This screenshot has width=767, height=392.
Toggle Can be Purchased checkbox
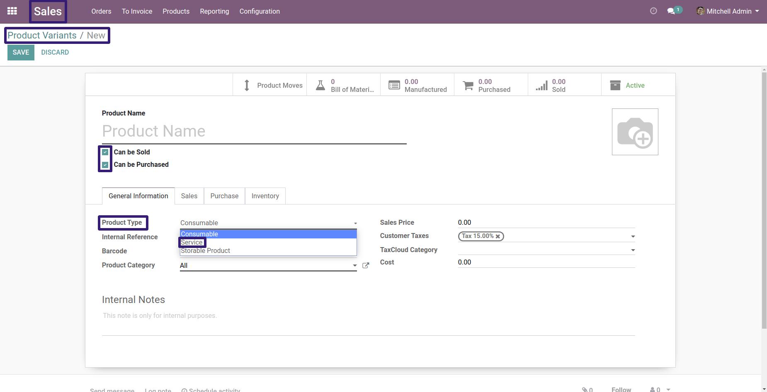click(x=105, y=165)
